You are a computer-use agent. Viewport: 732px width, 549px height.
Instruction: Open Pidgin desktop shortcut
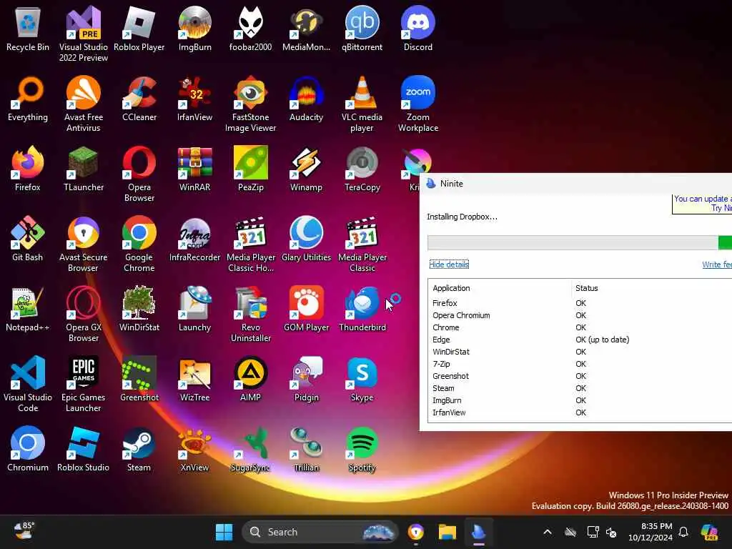coord(306,379)
